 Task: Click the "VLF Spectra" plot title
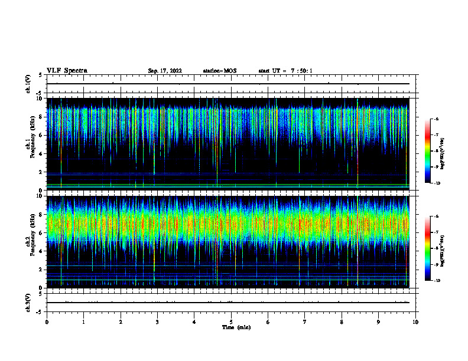[x=67, y=71]
